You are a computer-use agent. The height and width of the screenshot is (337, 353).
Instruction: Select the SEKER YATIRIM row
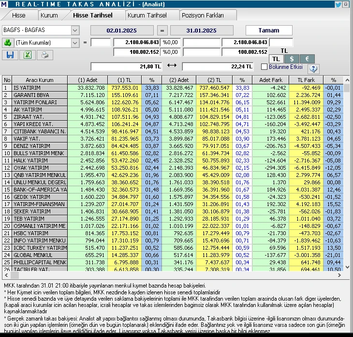[173, 211]
